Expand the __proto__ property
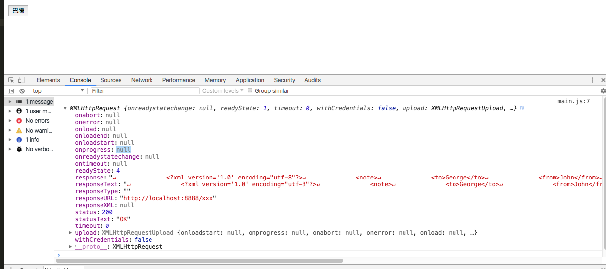 71,247
